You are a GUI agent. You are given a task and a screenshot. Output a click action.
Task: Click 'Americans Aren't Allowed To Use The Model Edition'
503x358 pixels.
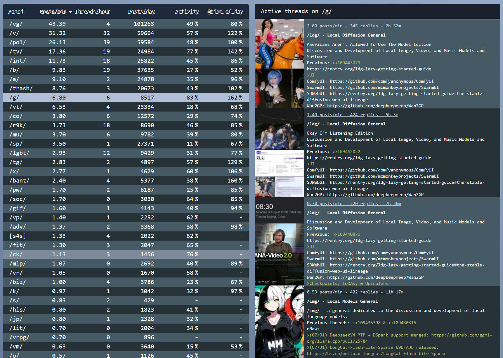(369, 45)
